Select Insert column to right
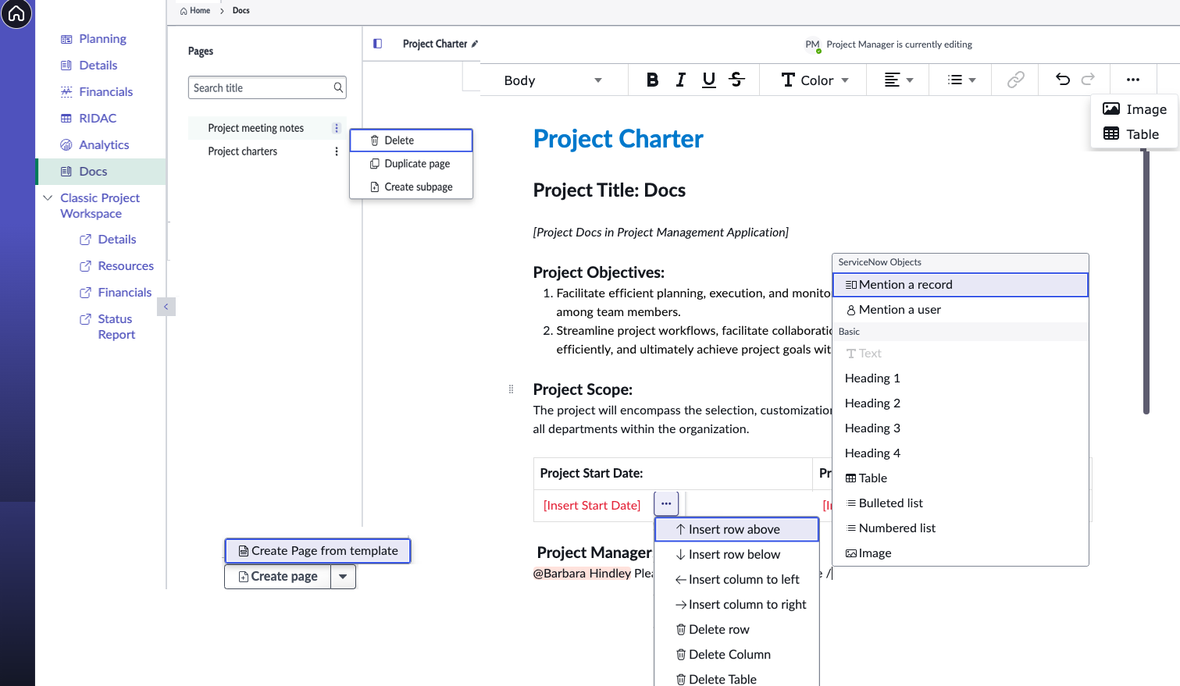This screenshot has width=1180, height=686. tap(736, 604)
